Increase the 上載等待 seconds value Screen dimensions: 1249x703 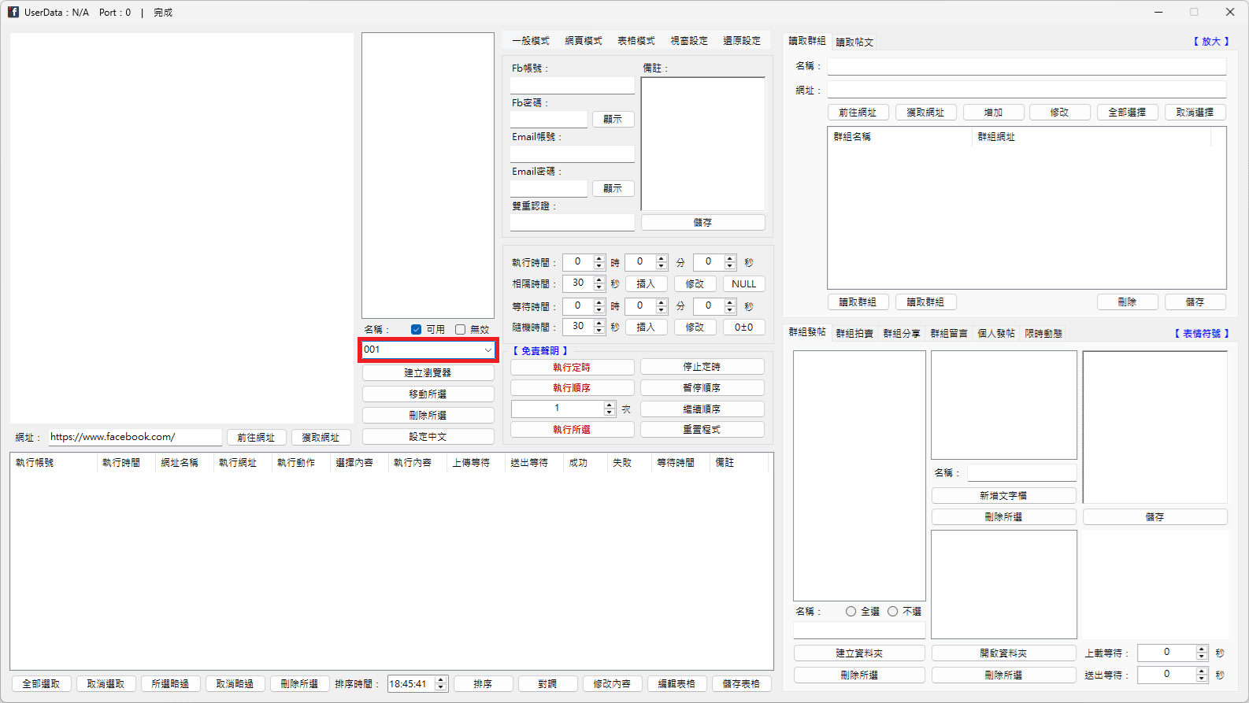pyautogui.click(x=1202, y=649)
